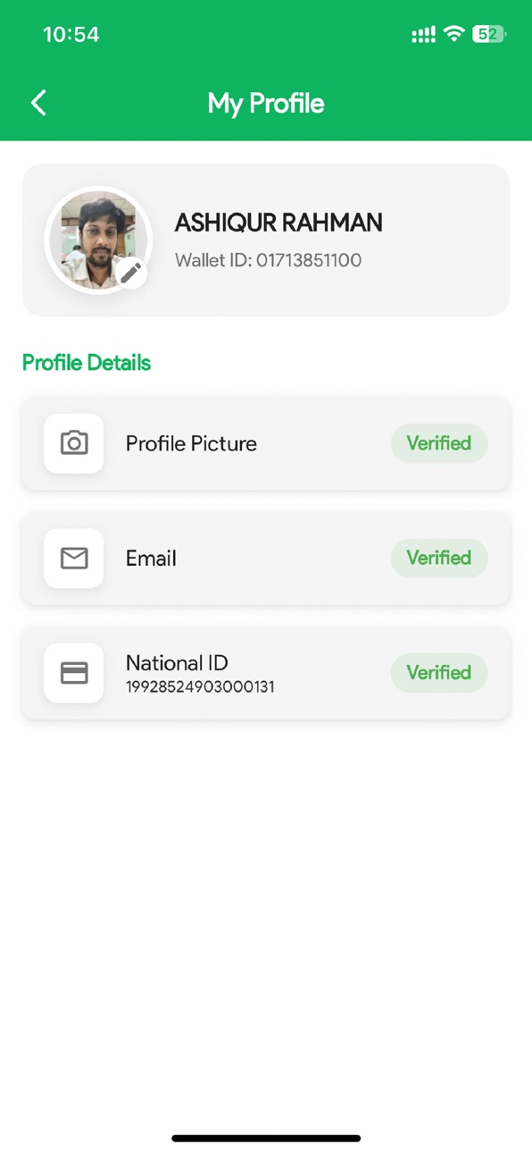Open the Profile Picture row

click(x=266, y=443)
